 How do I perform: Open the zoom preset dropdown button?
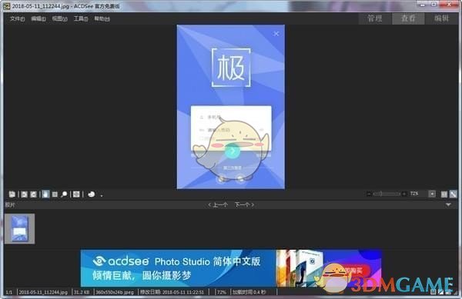[432, 194]
